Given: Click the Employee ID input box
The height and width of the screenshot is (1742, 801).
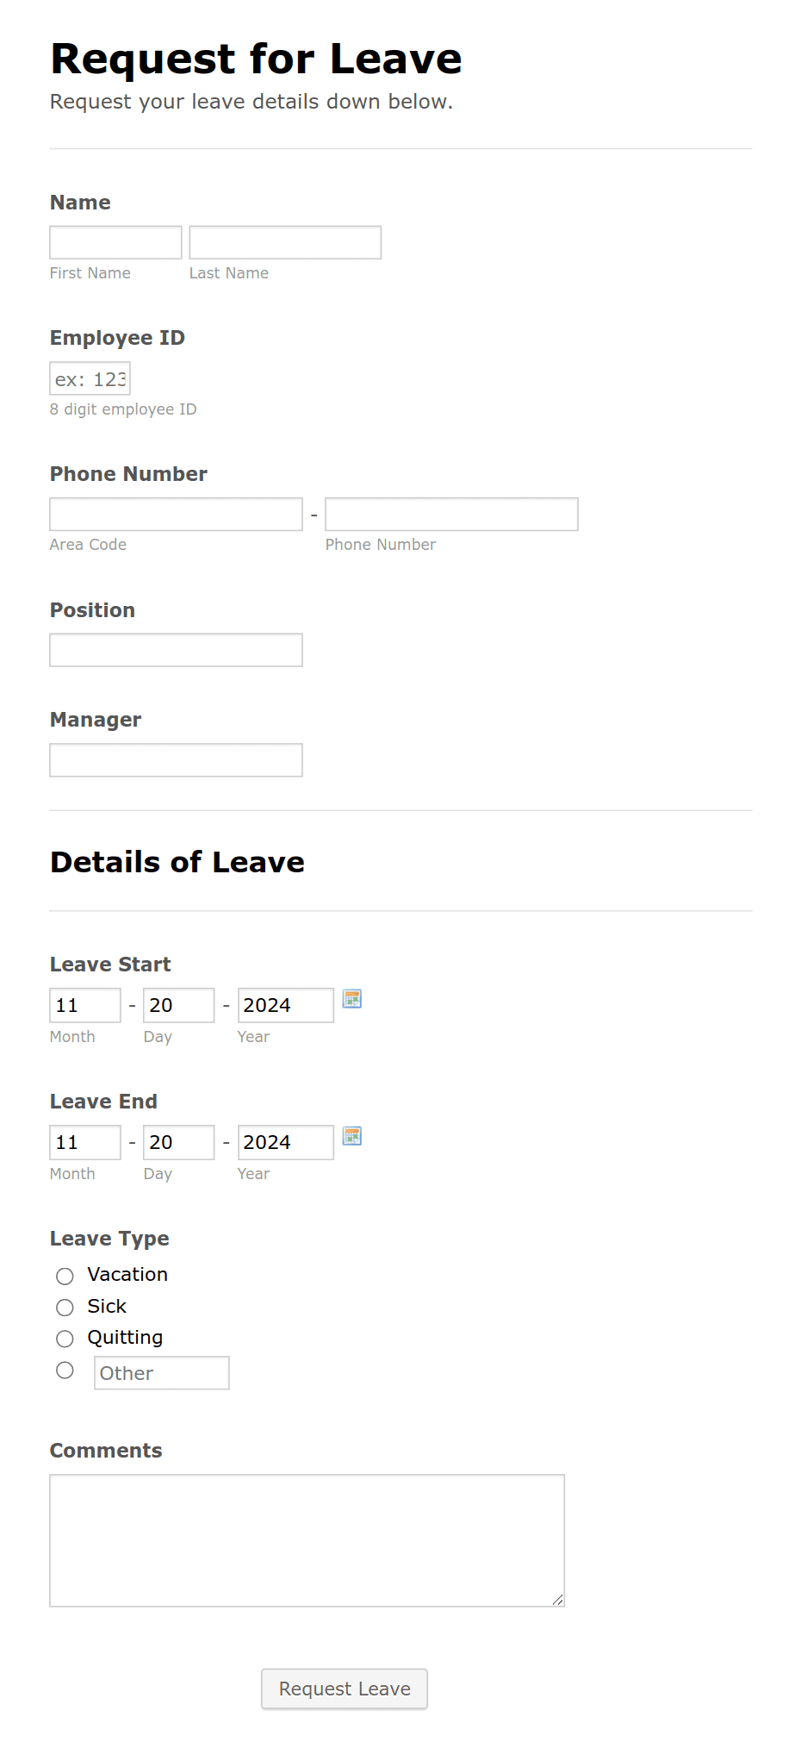Looking at the screenshot, I should tap(90, 378).
